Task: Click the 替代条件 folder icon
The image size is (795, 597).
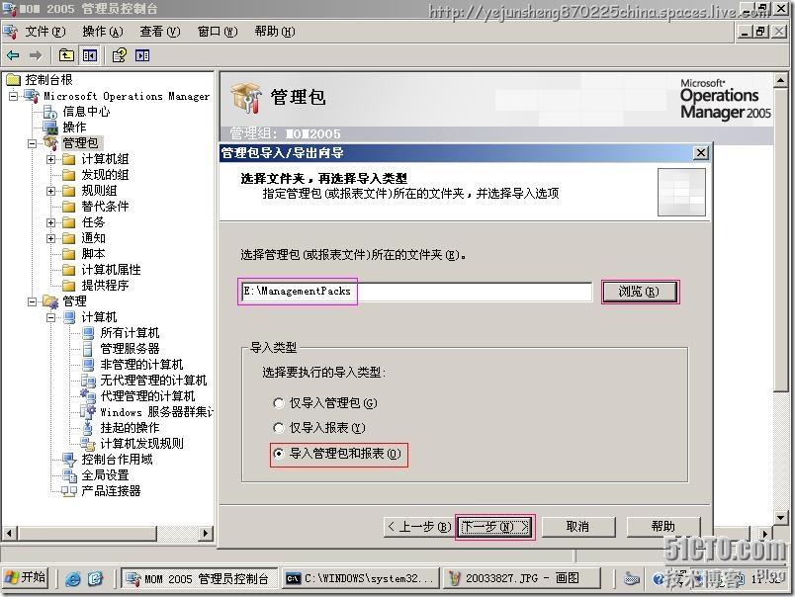Action: click(69, 207)
